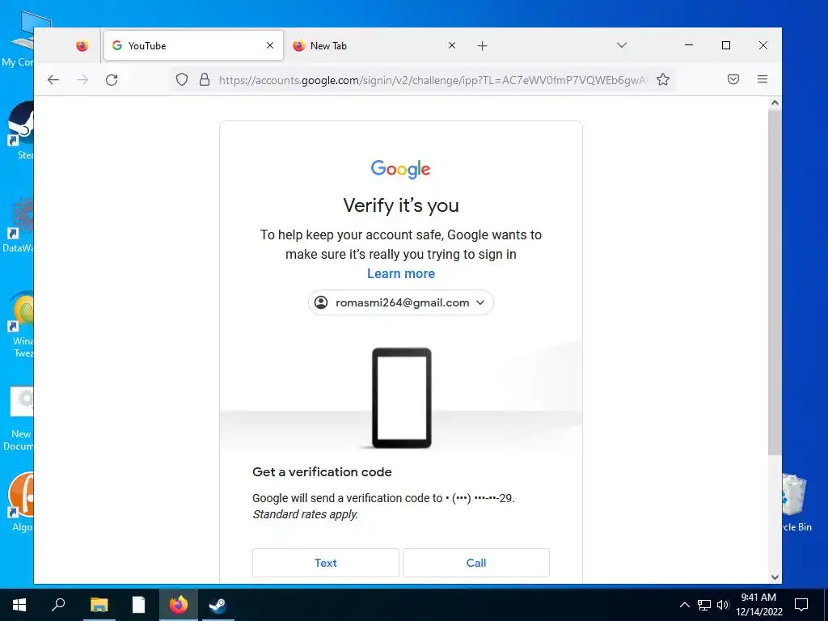Bookmark this page with the star icon
The image size is (828, 621).
click(663, 80)
